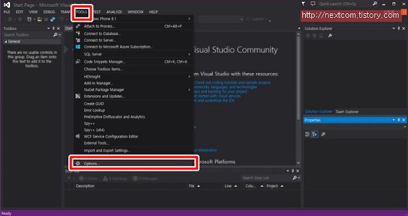This screenshot has height=216, width=408.
Task: Select Attach to Process menu item
Action: click(134, 26)
